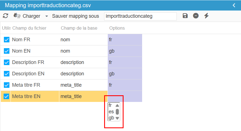This screenshot has height=131, width=241.
Task: Click the delete mapping minus circle icon
Action: click(196, 16)
